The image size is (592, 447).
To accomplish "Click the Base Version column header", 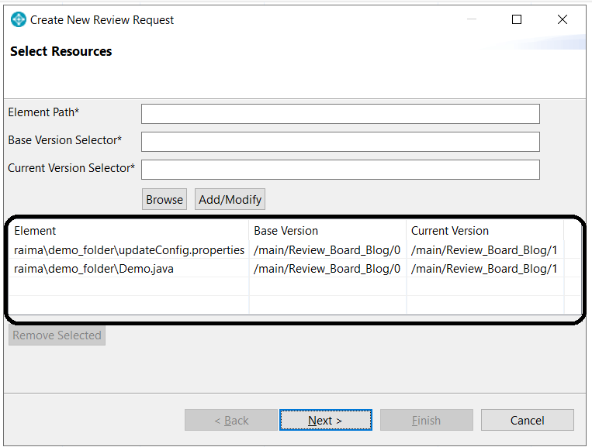I will click(x=327, y=230).
